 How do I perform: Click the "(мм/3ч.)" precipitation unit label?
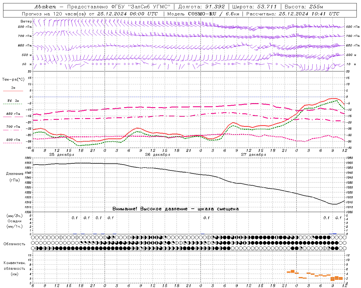pos(15,216)
